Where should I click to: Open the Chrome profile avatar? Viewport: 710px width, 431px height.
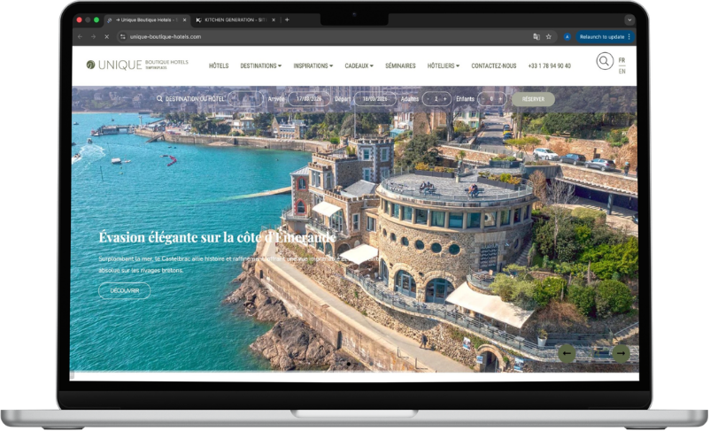coord(567,36)
